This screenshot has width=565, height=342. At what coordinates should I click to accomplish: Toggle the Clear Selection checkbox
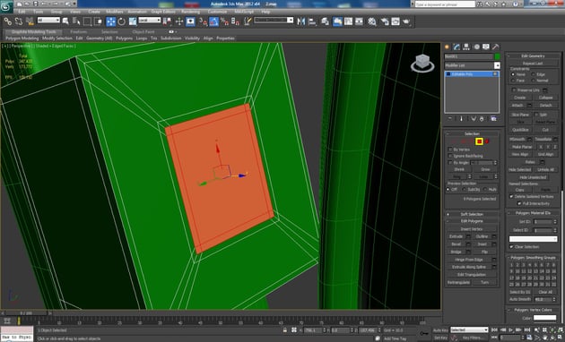[511, 247]
